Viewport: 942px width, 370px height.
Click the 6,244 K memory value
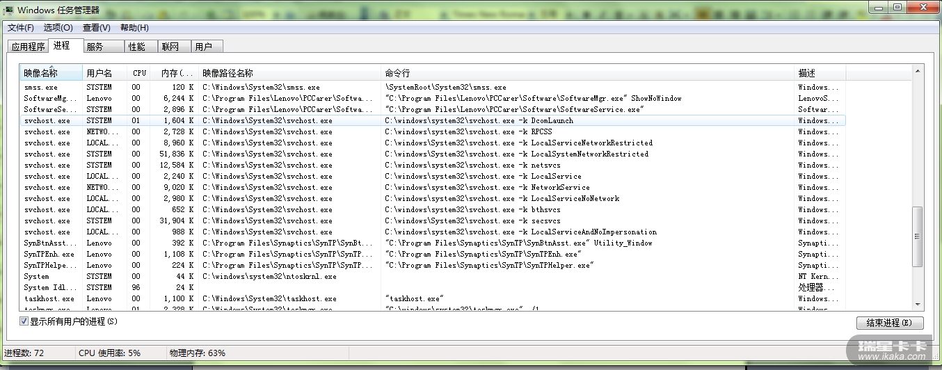(179, 99)
